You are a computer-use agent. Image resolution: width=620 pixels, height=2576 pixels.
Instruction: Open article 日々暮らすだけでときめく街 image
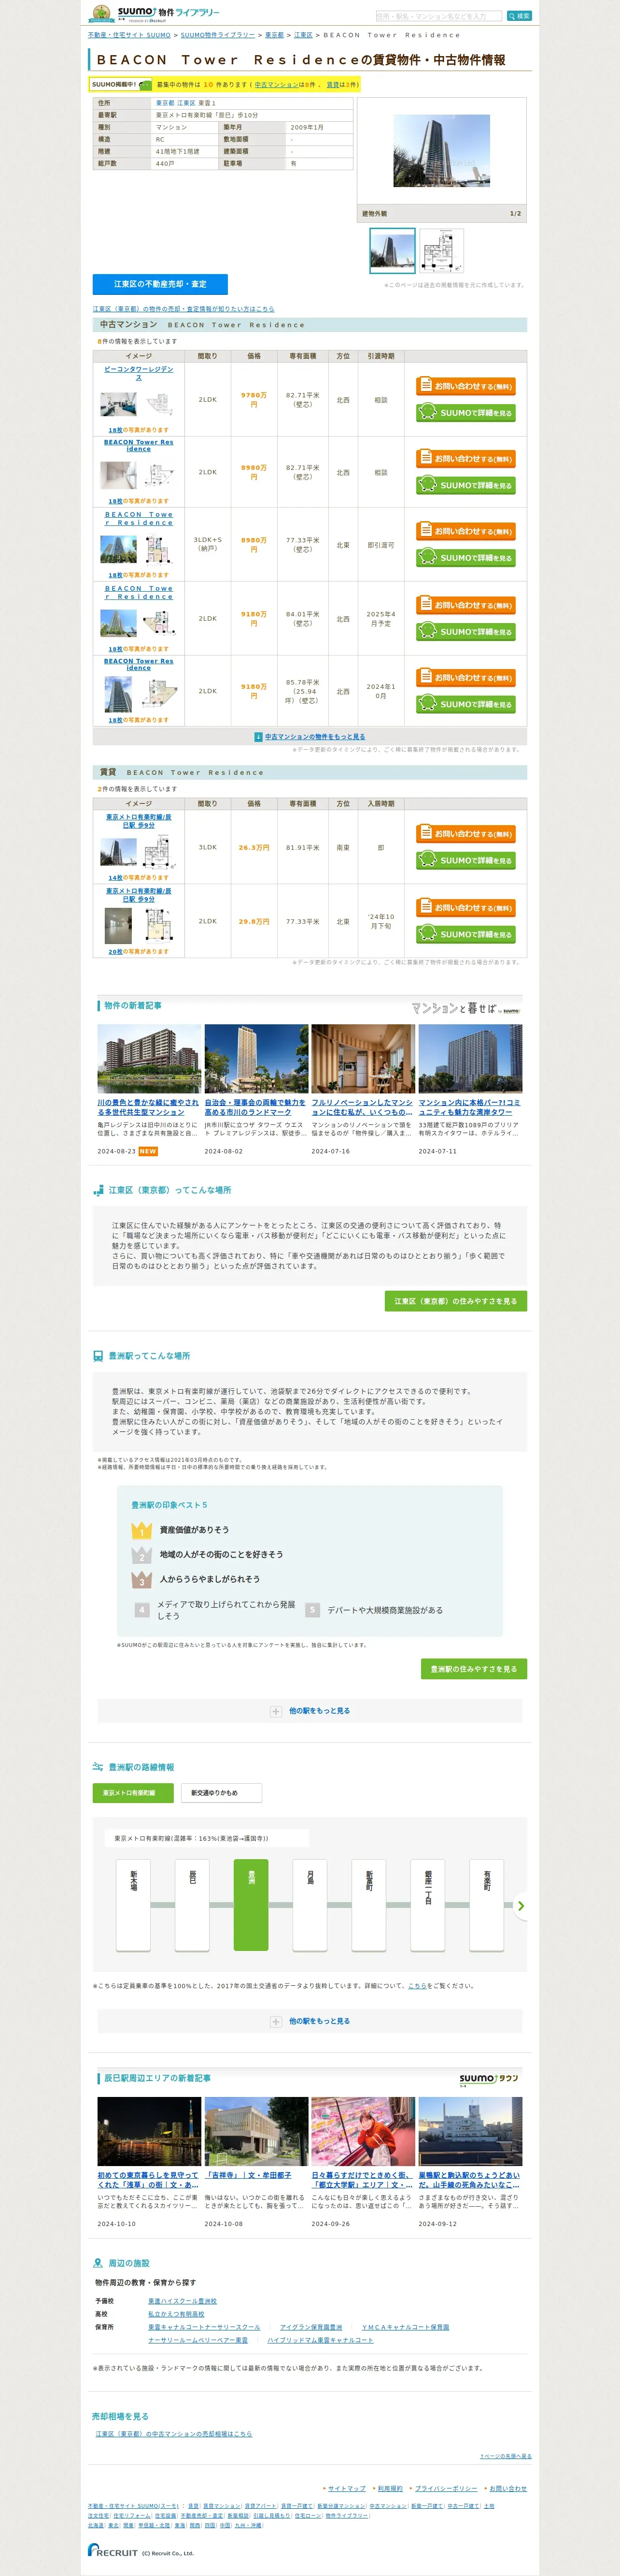(x=364, y=2132)
